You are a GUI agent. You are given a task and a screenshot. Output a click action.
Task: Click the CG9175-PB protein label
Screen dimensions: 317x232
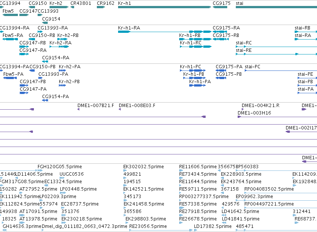(229, 74)
